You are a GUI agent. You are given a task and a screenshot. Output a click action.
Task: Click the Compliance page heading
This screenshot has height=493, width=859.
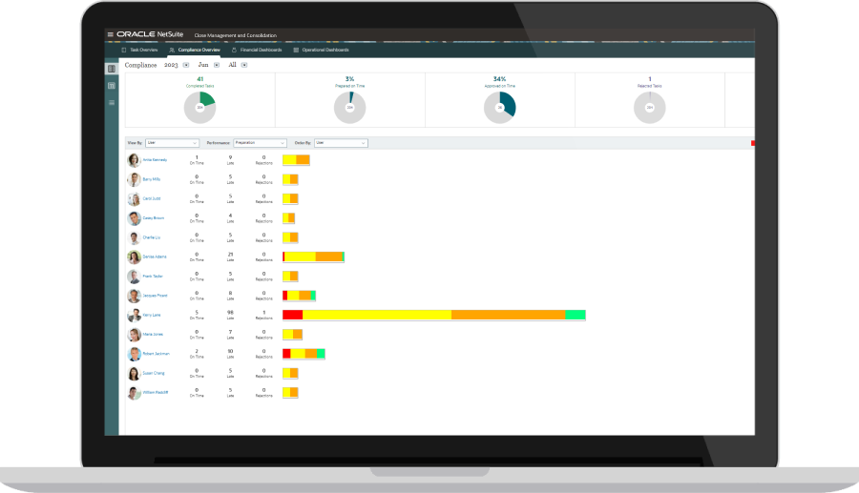[x=141, y=65]
